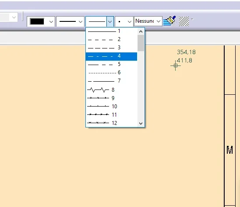
Task: Open the color dropdown arrow
Action: point(51,22)
